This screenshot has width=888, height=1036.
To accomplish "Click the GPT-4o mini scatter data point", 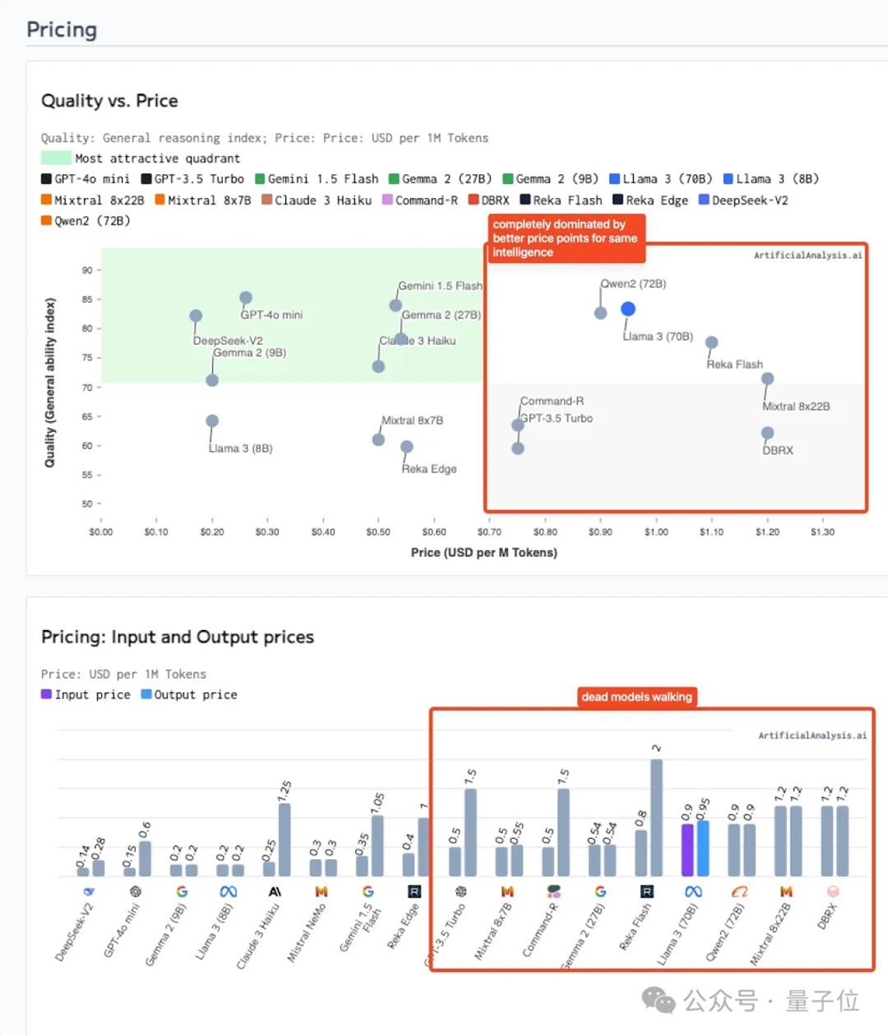I will 246,298.
